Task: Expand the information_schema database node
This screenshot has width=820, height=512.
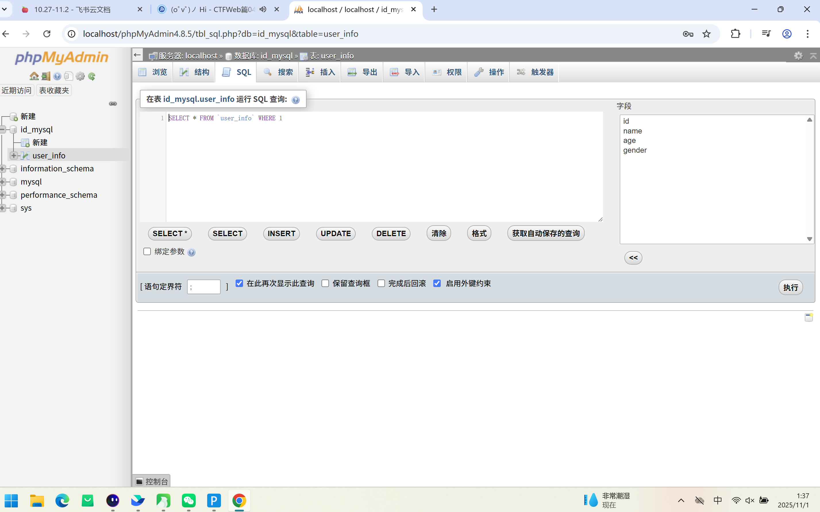Action: [x=3, y=169]
